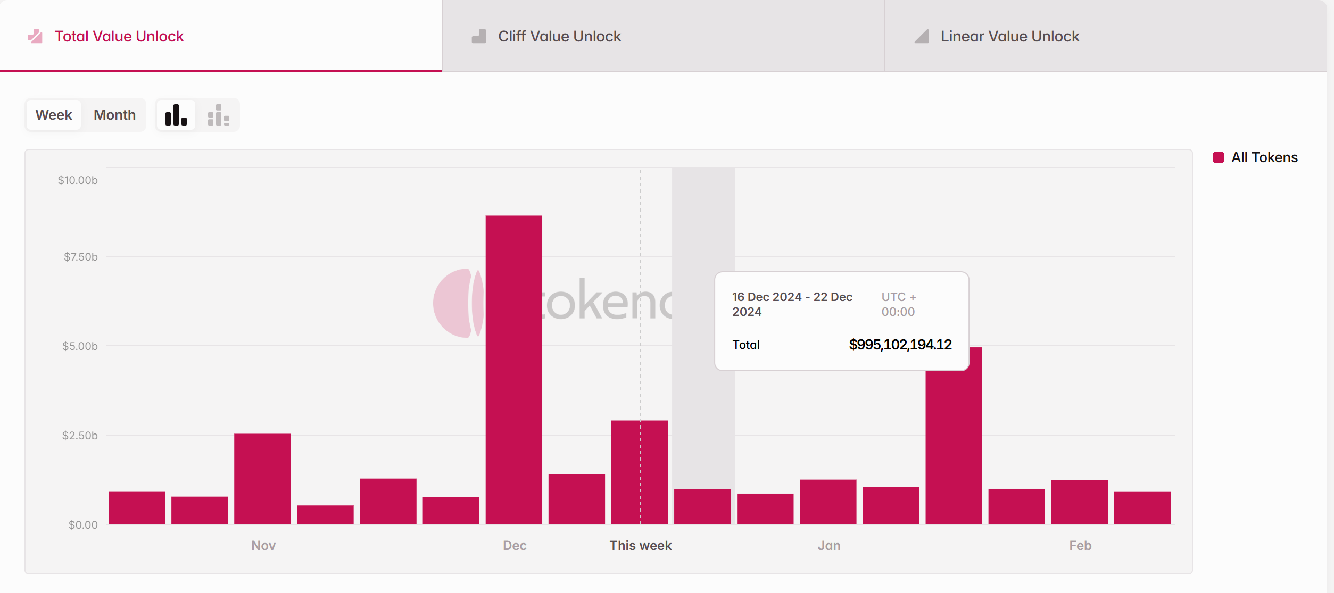Click the This week axis label
The image size is (1334, 593).
coord(641,546)
